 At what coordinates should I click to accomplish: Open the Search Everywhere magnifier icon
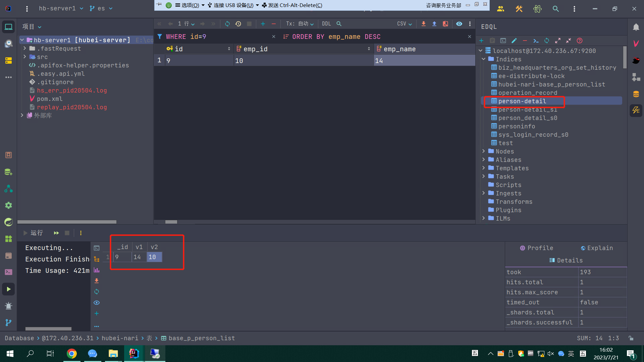(x=556, y=9)
